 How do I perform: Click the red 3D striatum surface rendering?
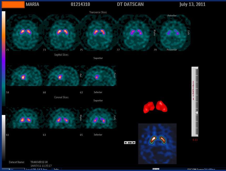coord(155,107)
